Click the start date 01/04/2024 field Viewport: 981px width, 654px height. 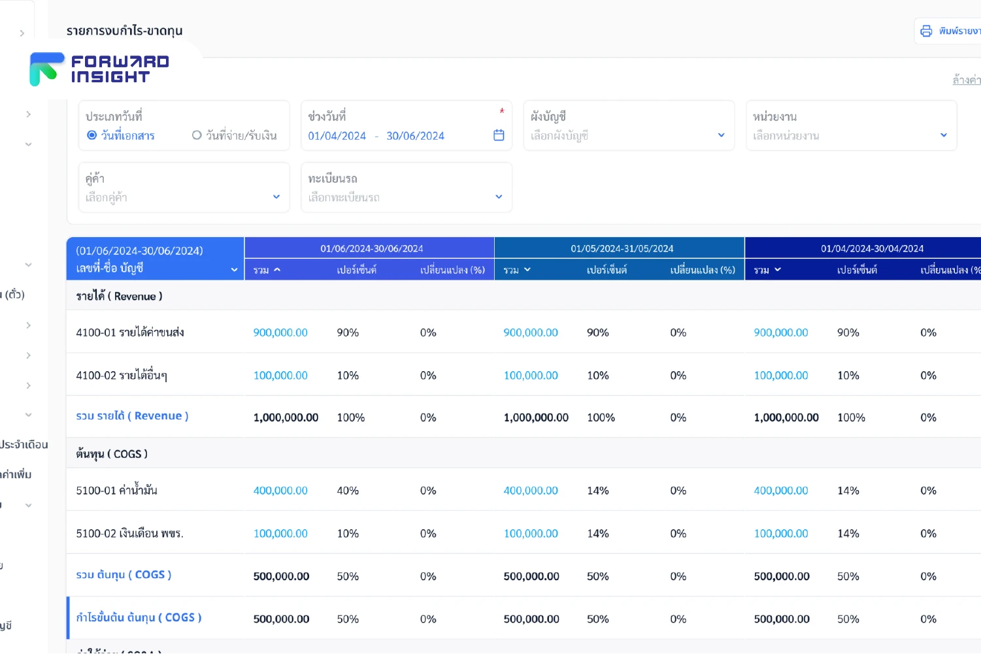tap(337, 136)
